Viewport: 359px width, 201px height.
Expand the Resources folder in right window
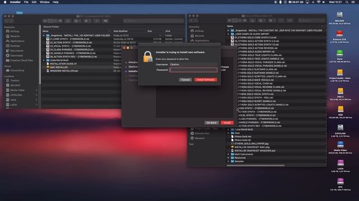point(228,157)
